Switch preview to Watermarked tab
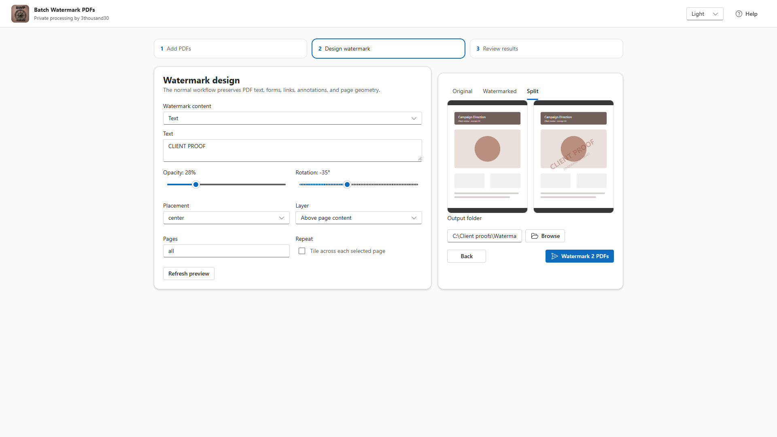The width and height of the screenshot is (777, 437). 499,91
